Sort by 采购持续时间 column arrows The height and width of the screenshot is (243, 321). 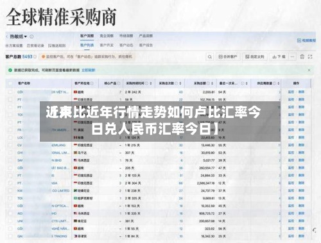(151, 83)
